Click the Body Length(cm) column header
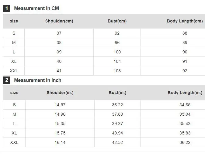 coord(185,21)
